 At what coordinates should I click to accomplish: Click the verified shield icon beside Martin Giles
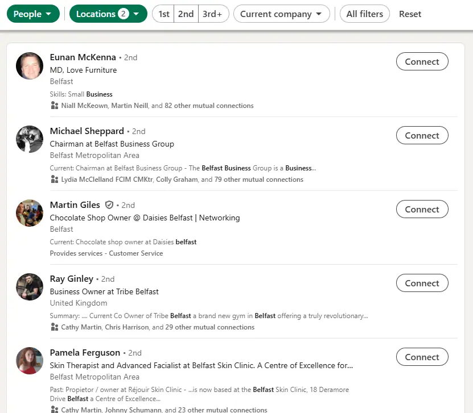pyautogui.click(x=109, y=205)
